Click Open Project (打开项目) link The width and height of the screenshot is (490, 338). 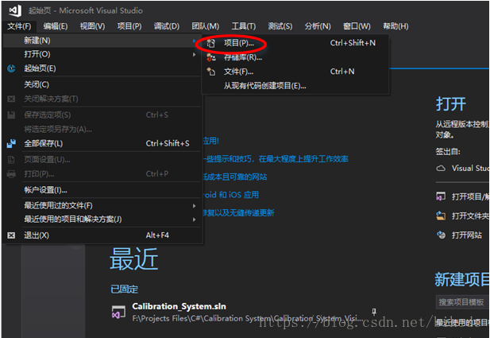click(x=470, y=196)
